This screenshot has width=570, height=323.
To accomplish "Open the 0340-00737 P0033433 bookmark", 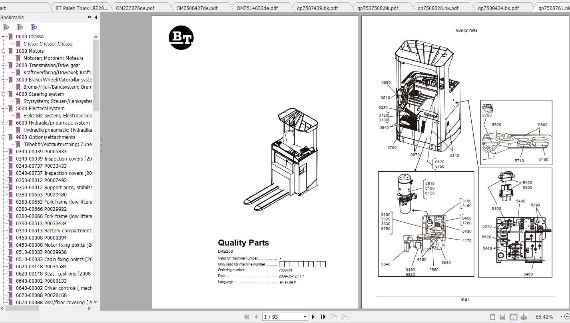I will 42,166.
